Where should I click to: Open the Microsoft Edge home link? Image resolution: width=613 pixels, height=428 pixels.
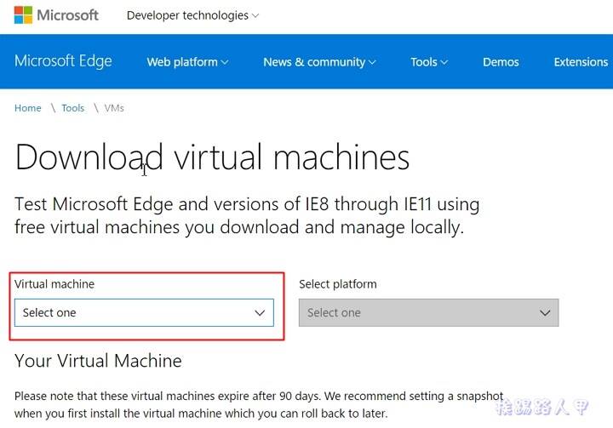tap(63, 61)
